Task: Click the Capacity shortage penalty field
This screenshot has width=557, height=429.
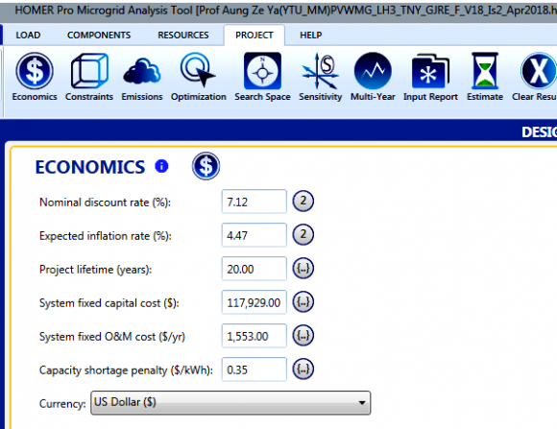Action: 254,369
